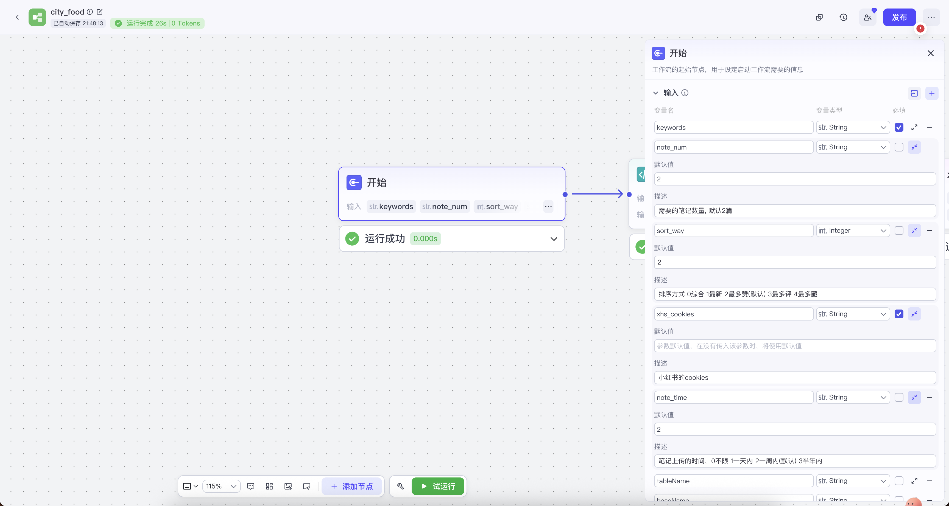The height and width of the screenshot is (506, 949).
Task: Click the plus icon to add input variable
Action: coord(932,93)
